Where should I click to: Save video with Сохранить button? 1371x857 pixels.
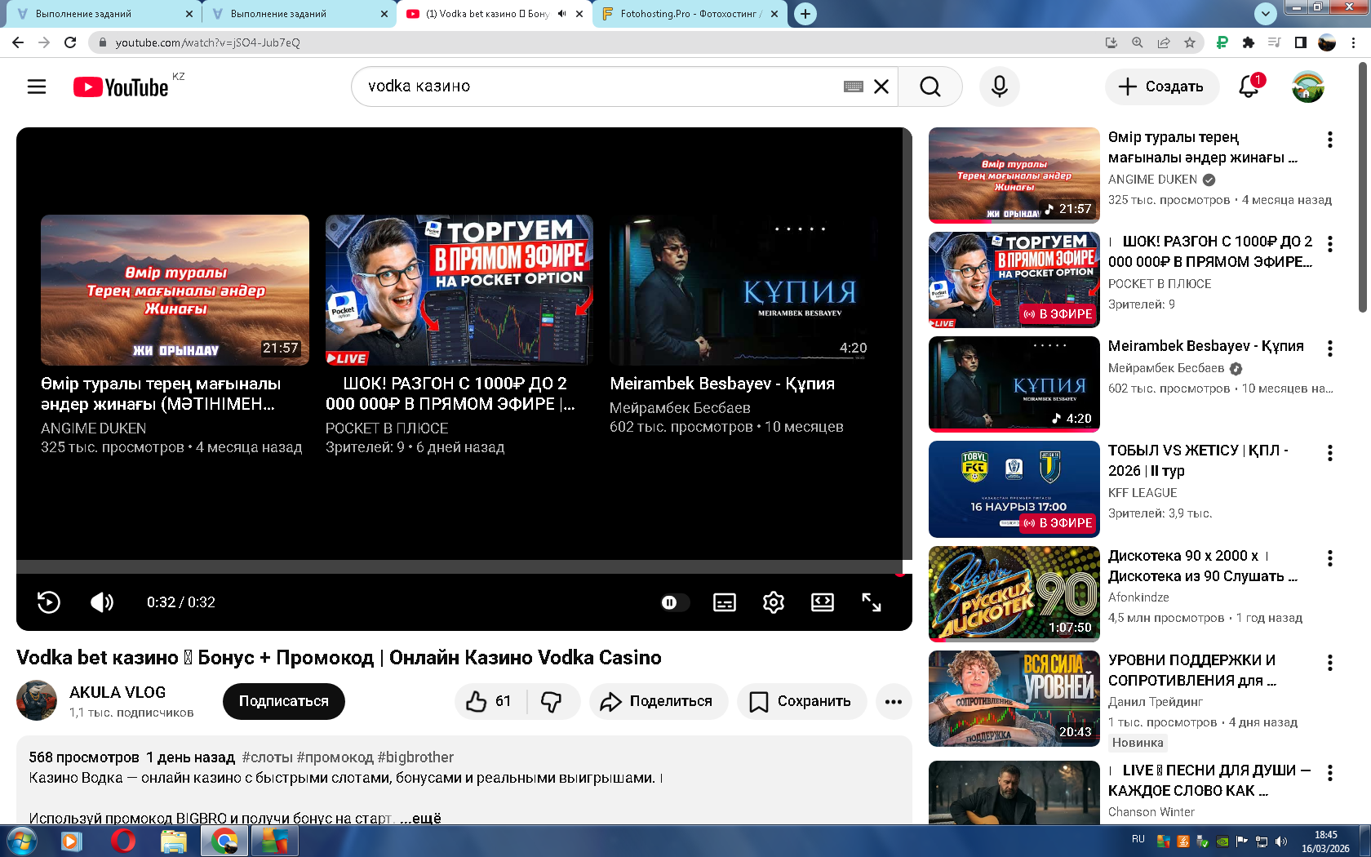[x=801, y=701]
